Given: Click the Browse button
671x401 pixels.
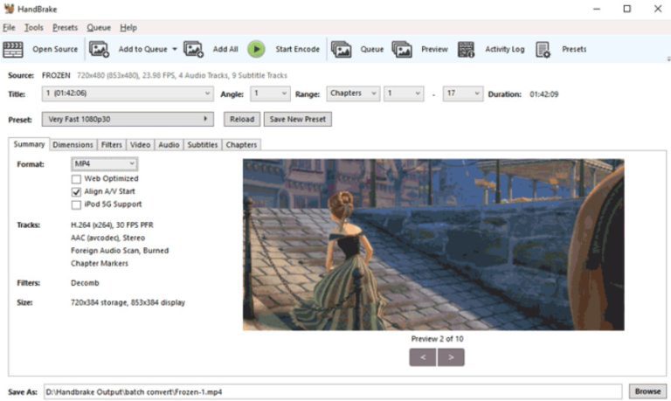Looking at the screenshot, I should pyautogui.click(x=647, y=391).
